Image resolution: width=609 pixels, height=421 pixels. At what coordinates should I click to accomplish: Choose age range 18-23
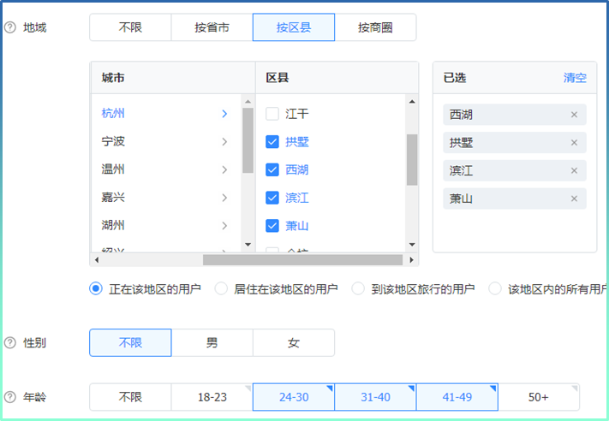[x=212, y=397]
